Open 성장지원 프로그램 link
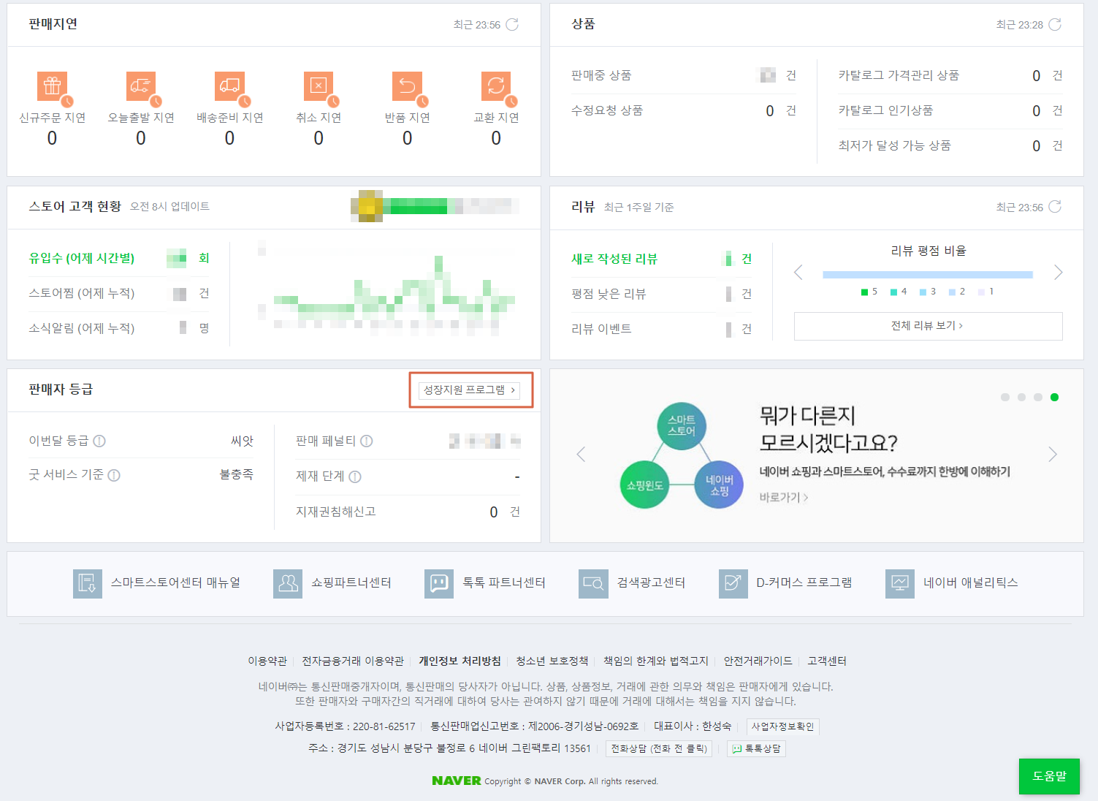The width and height of the screenshot is (1098, 801). 470,390
